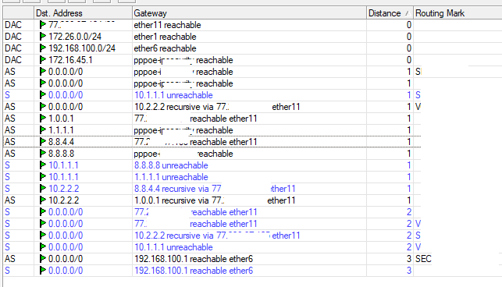Image resolution: width=502 pixels, height=287 pixels.
Task: Select blue gateway '192.168.100.1 reachable ether6'
Action: pyautogui.click(x=194, y=271)
